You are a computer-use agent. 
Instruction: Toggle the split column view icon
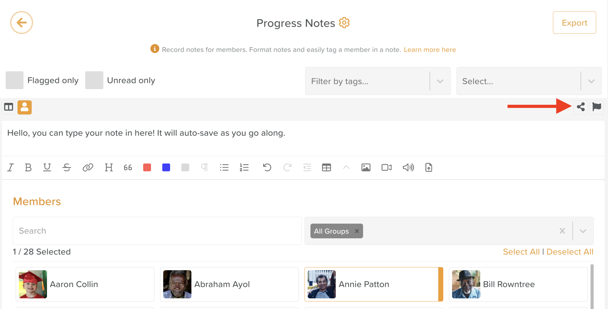8,107
